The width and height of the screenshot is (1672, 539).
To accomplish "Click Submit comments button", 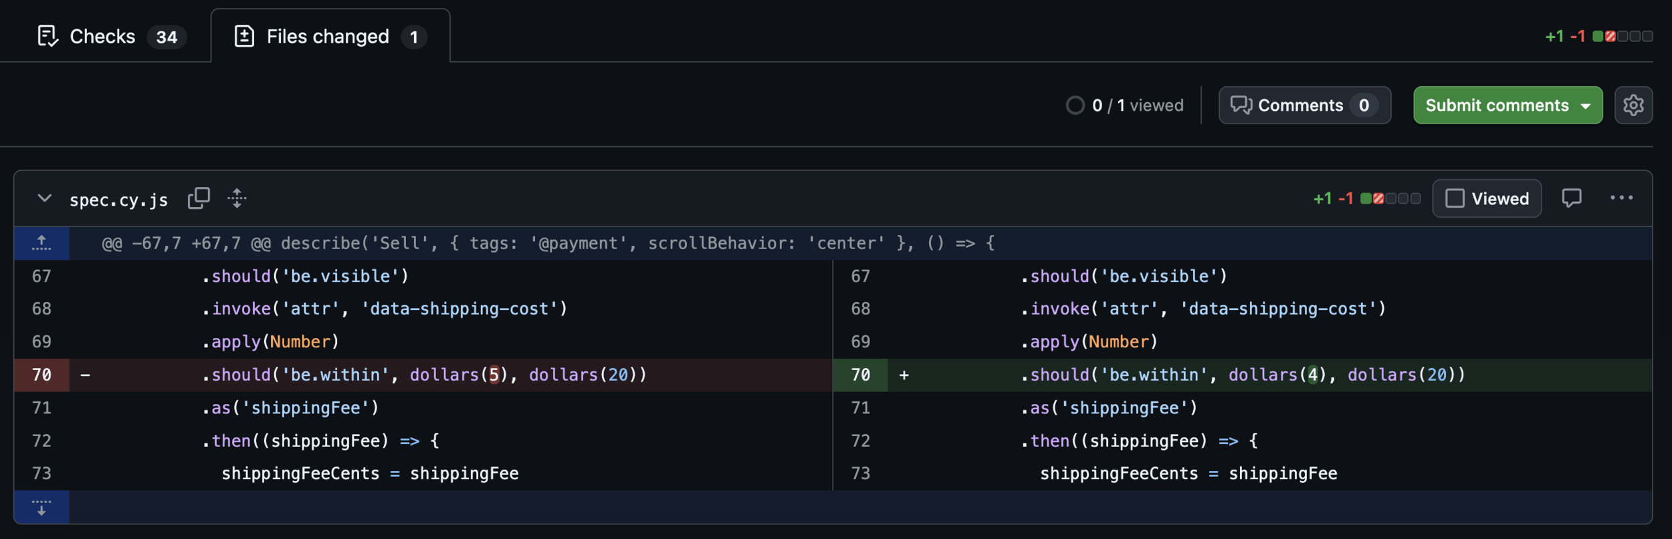I will point(1497,105).
